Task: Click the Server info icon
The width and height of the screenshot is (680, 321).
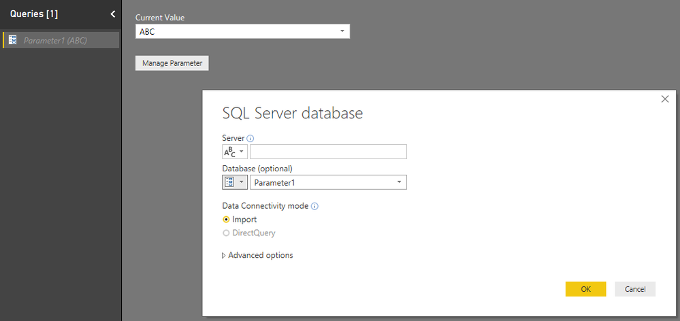Action: pos(250,139)
